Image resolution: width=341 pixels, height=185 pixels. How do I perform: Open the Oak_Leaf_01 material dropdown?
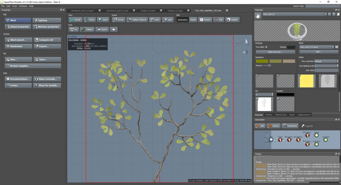pos(294,14)
